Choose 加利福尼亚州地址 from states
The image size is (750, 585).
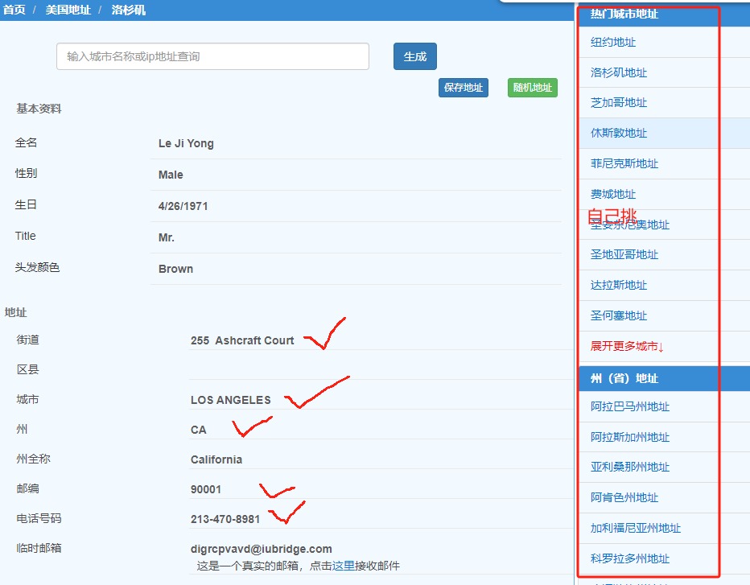[x=636, y=529]
